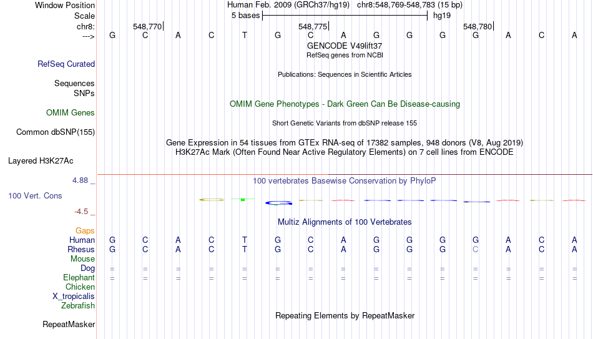Click the Sequences track label
Image resolution: width=593 pixels, height=339 pixels.
point(74,83)
